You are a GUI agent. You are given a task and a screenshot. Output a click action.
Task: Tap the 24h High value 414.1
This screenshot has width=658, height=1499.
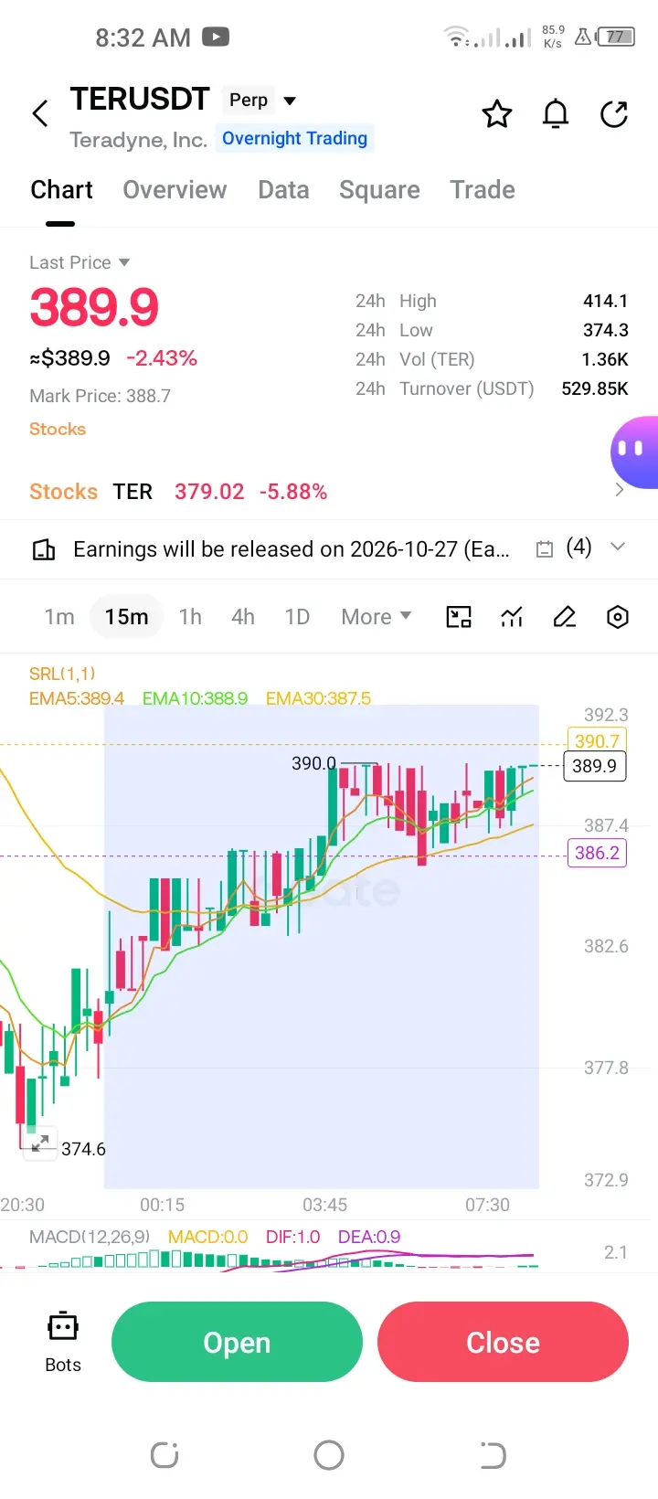605,301
